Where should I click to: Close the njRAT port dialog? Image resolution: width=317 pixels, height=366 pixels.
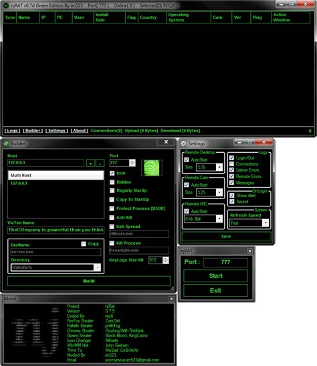click(x=249, y=251)
